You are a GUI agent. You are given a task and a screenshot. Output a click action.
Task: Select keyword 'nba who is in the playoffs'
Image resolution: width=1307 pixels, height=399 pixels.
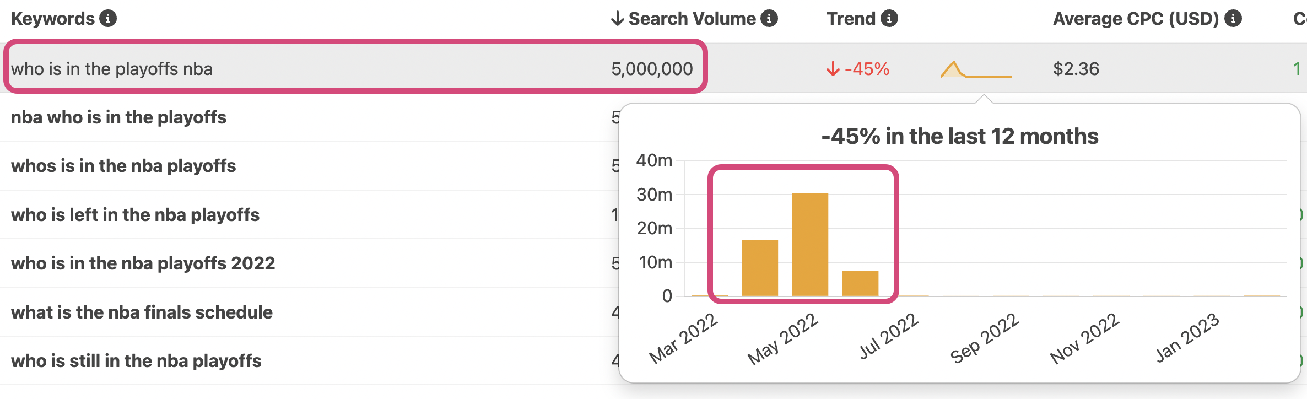(x=118, y=117)
